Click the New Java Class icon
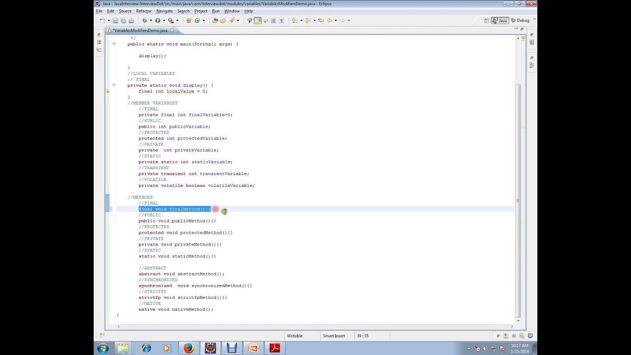This screenshot has height=355, width=631. pos(197,20)
